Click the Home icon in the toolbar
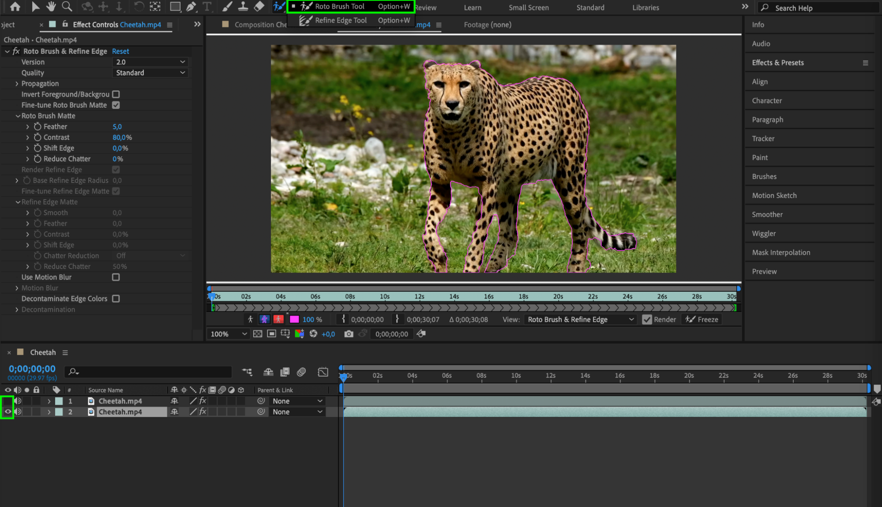 [15, 7]
